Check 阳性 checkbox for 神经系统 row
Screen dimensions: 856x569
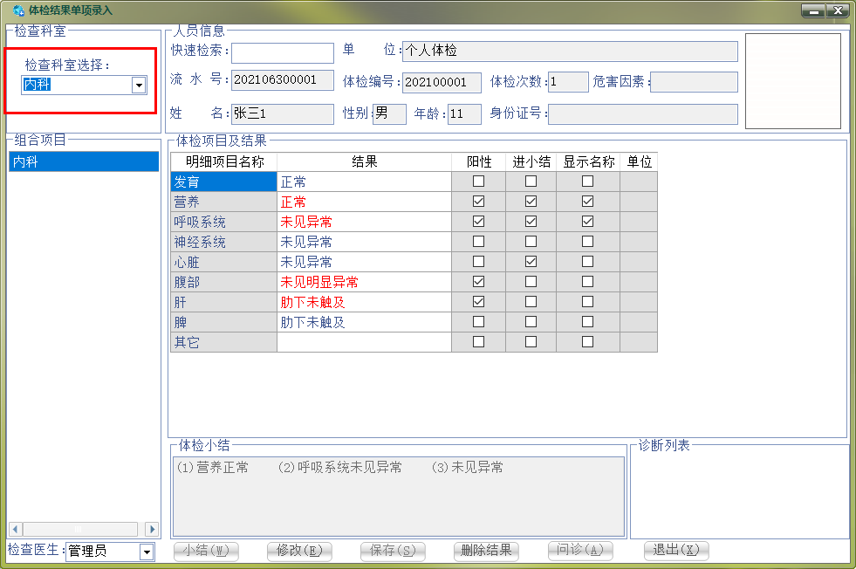478,242
